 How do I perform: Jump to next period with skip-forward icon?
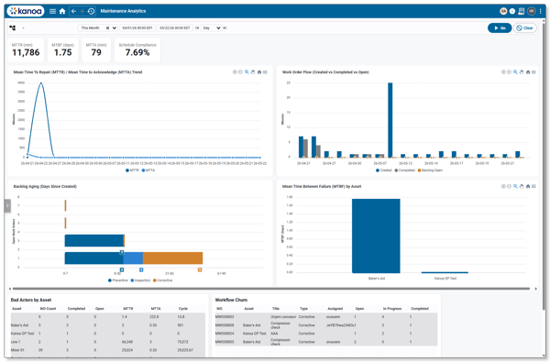click(x=225, y=28)
